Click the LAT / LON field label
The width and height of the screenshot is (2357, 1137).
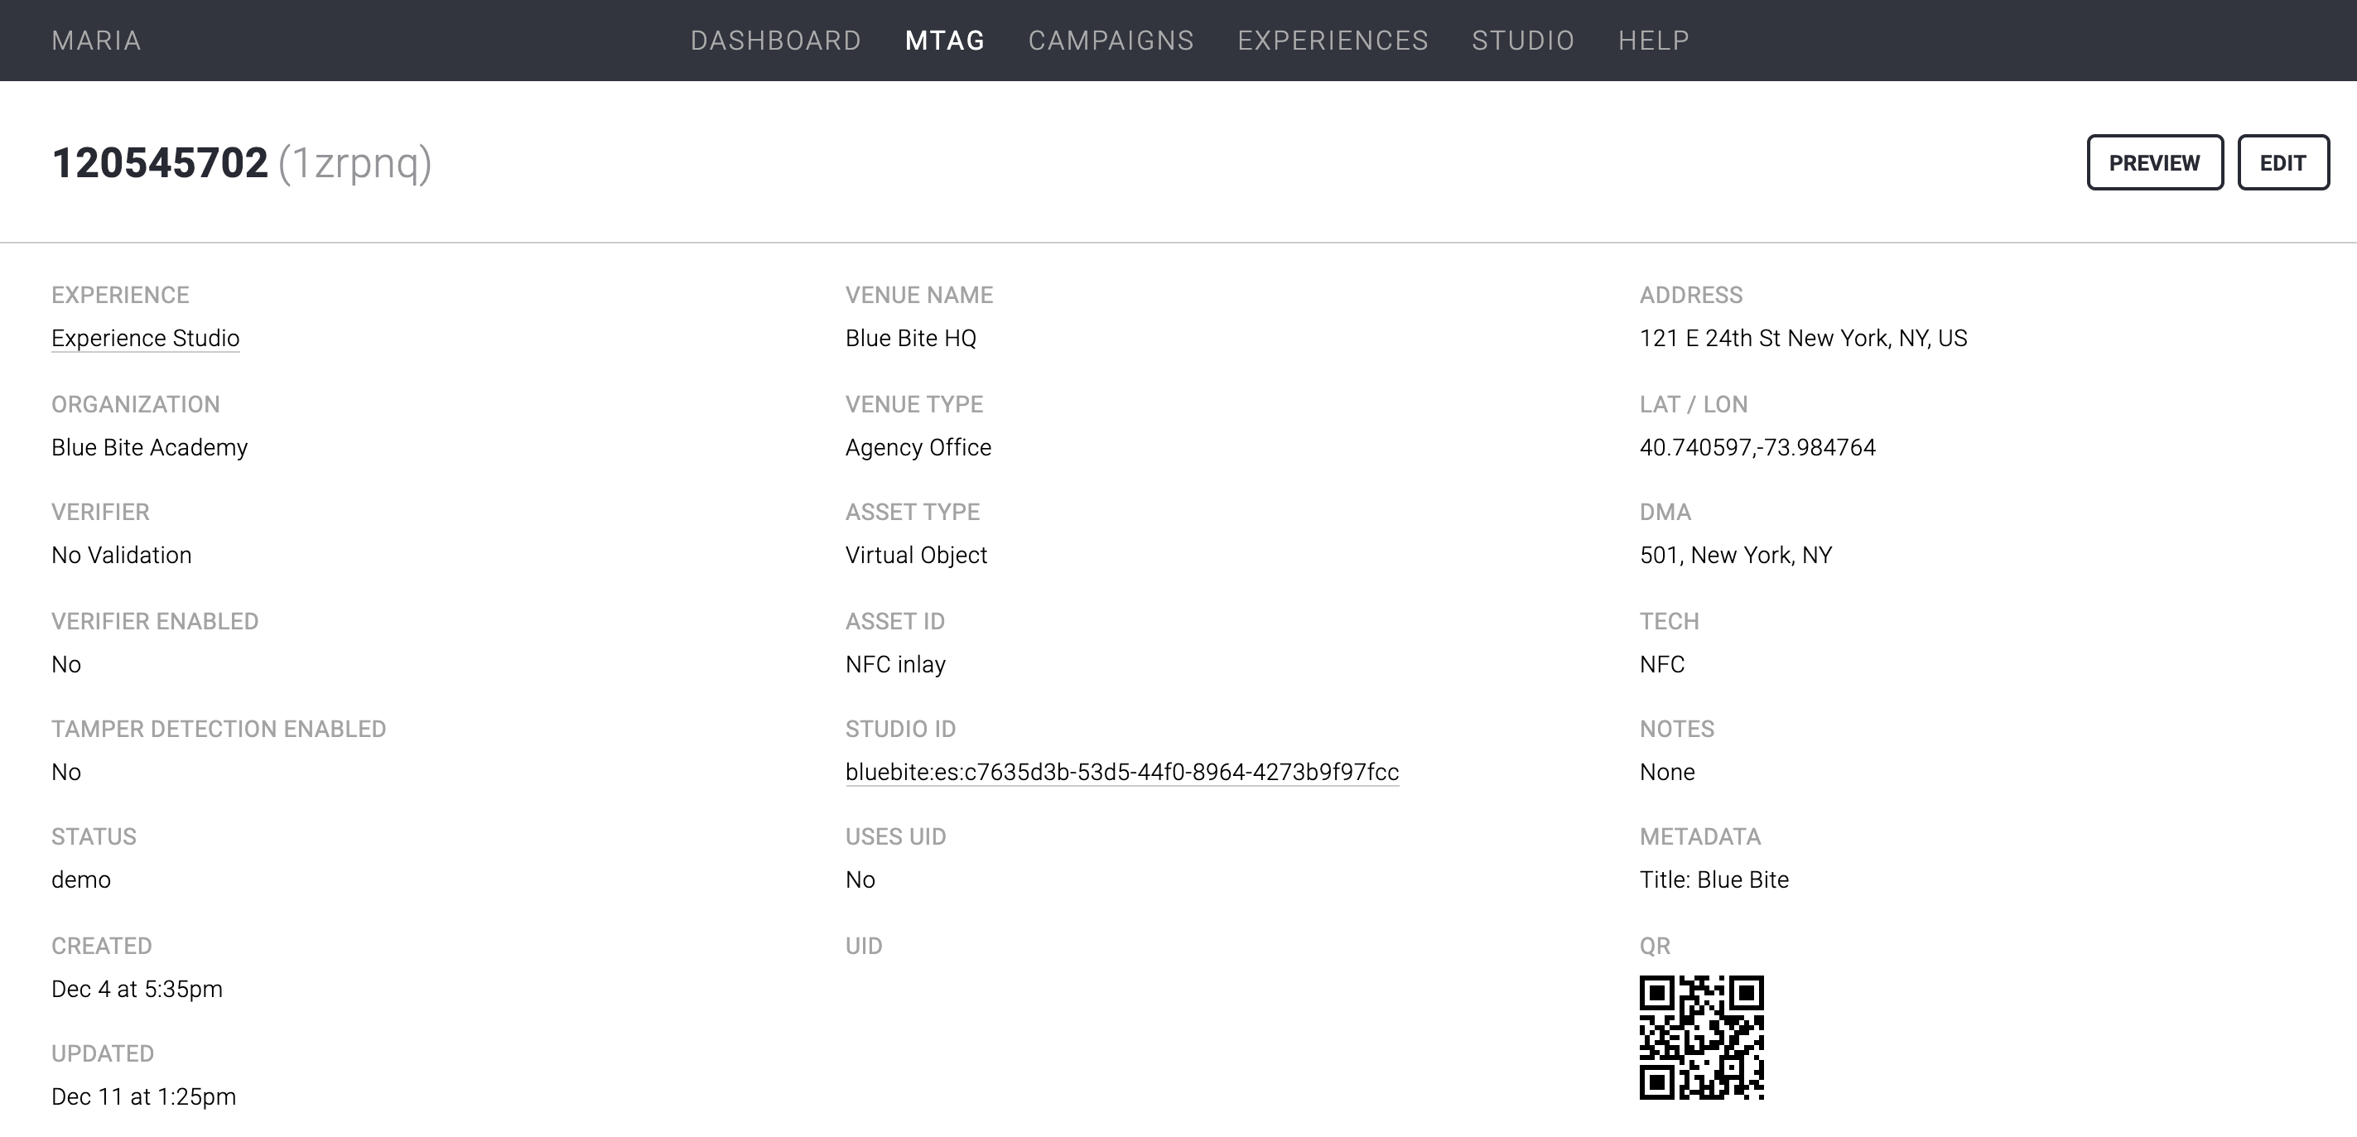1693,404
